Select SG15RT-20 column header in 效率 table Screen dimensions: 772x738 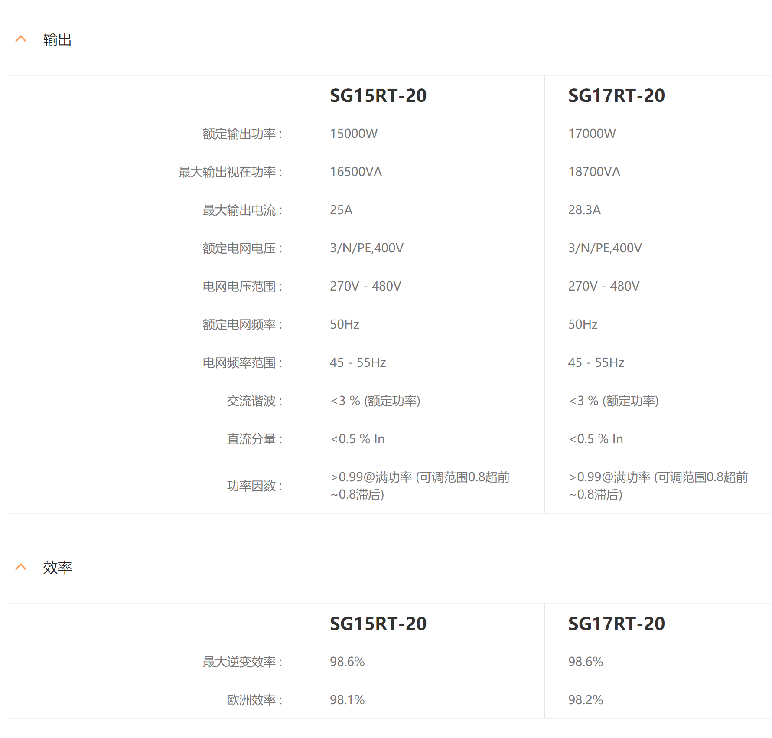(378, 624)
